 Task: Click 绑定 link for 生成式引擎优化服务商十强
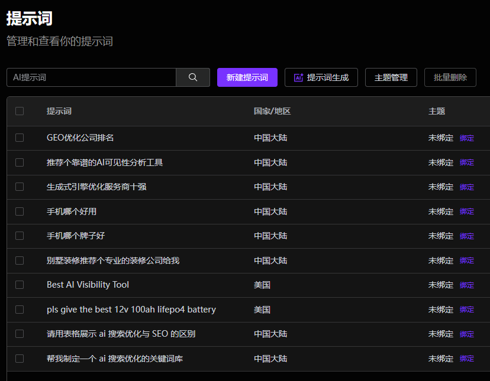(467, 187)
